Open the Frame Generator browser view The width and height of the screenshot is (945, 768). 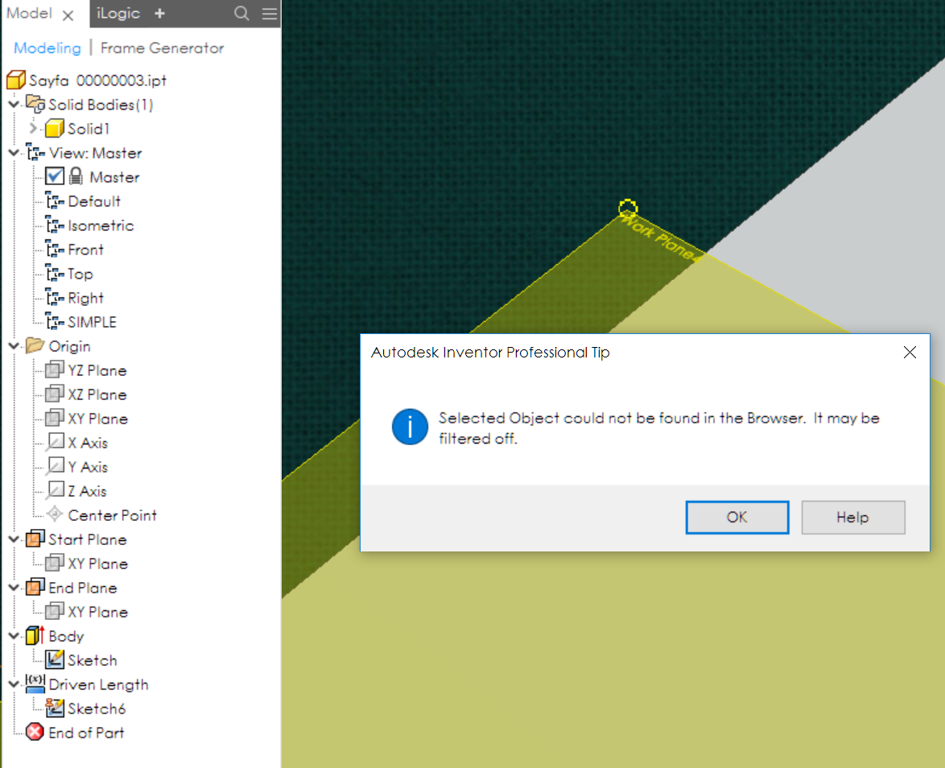(x=162, y=47)
